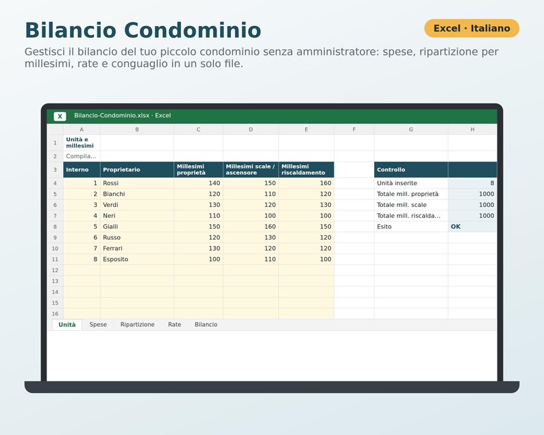Click the 'Unità e millesimi' title cell
This screenshot has height=435, width=544.
(82, 142)
